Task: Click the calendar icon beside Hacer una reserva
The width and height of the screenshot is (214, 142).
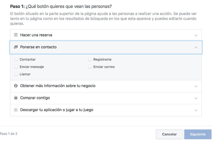Action: click(x=16, y=35)
